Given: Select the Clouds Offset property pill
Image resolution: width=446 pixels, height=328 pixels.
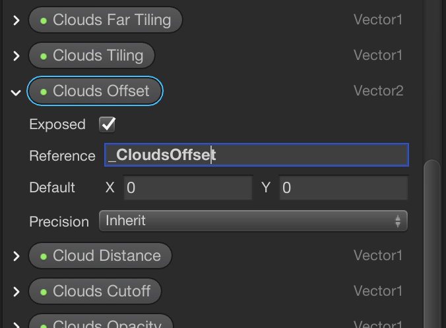Looking at the screenshot, I should (x=95, y=92).
